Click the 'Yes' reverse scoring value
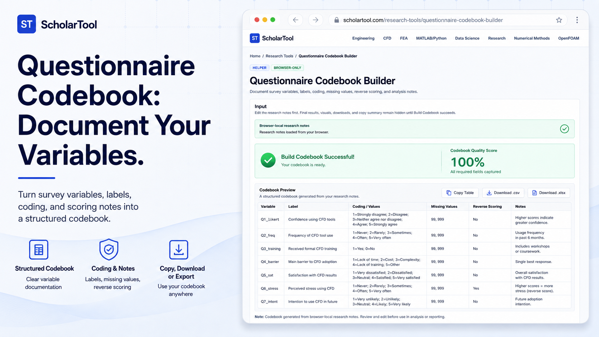The image size is (599, 337). coord(476,288)
